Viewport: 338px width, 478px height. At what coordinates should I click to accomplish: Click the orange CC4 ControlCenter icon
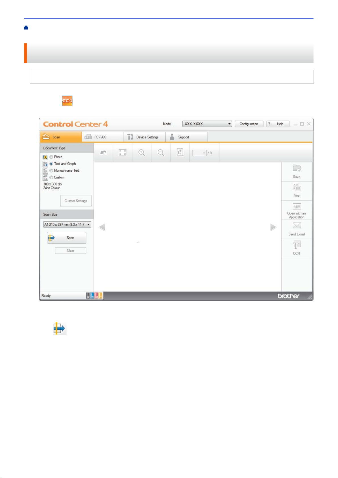click(x=67, y=101)
